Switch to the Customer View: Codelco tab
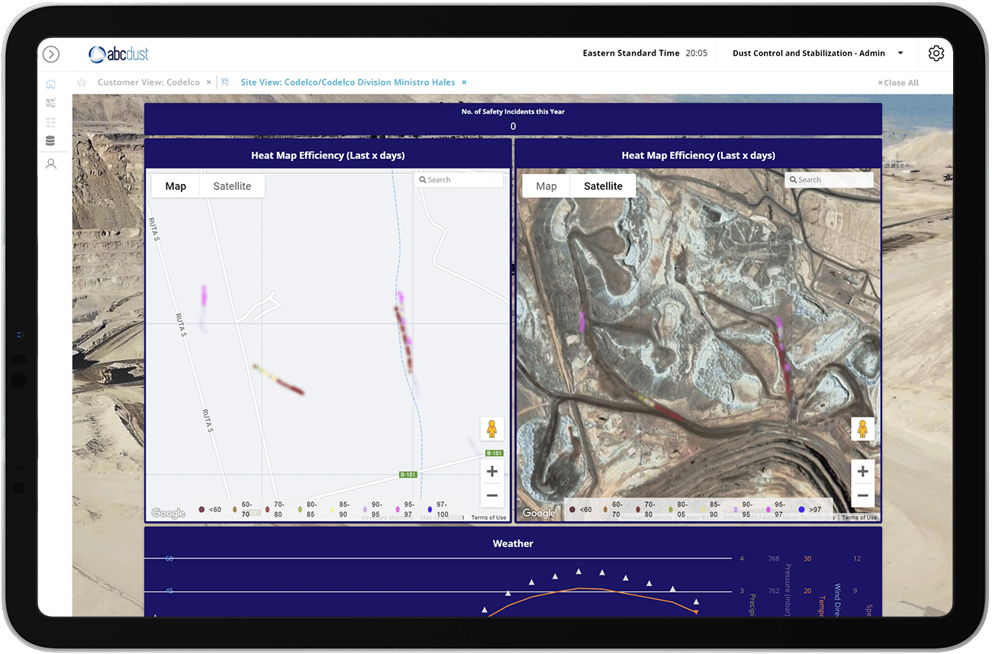The width and height of the screenshot is (992, 654). coord(149,82)
